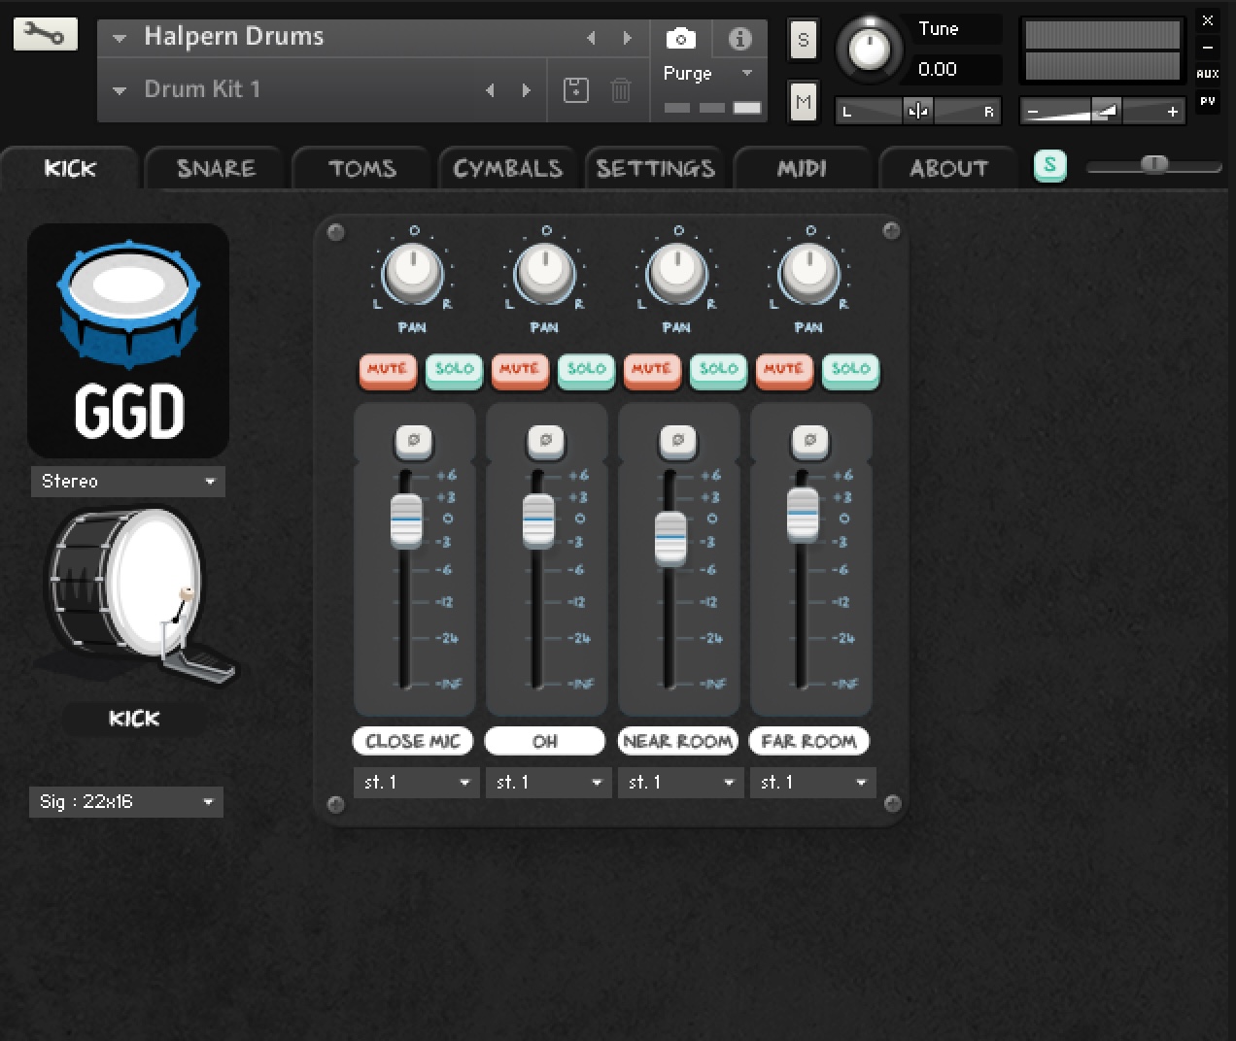
Task: Decrease volume with the minus icon
Action: pyautogui.click(x=1033, y=112)
